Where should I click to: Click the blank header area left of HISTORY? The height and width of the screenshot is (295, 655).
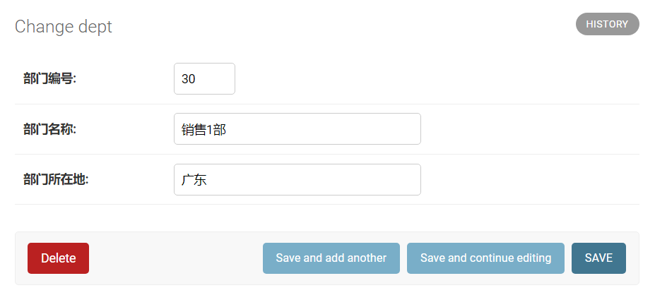pyautogui.click(x=353, y=27)
